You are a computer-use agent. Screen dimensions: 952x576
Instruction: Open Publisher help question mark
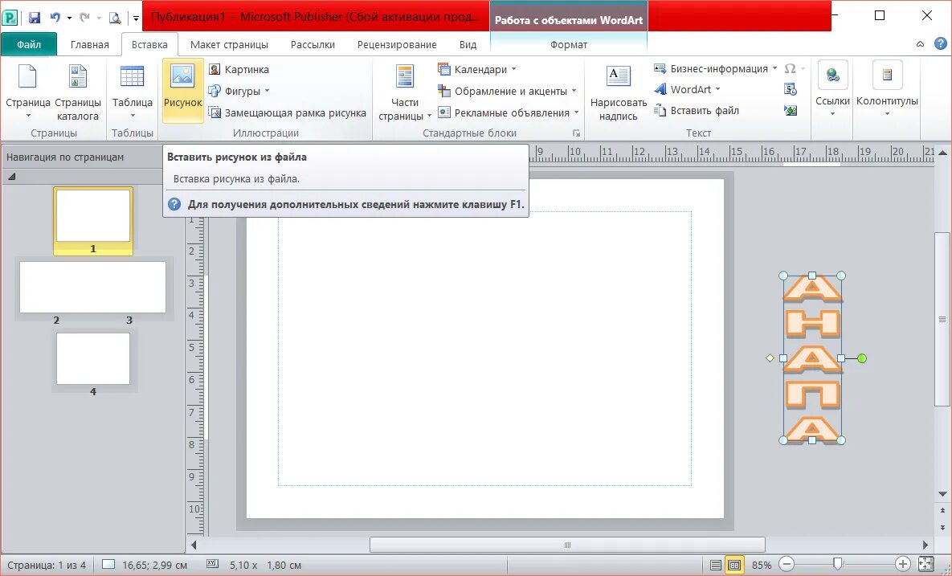pos(941,43)
